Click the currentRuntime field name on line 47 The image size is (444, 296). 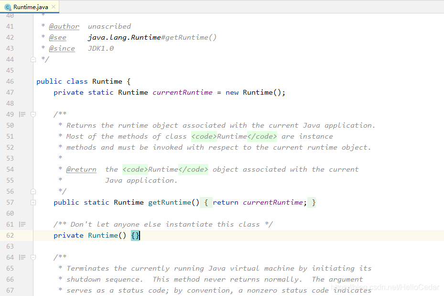pyautogui.click(x=183, y=93)
